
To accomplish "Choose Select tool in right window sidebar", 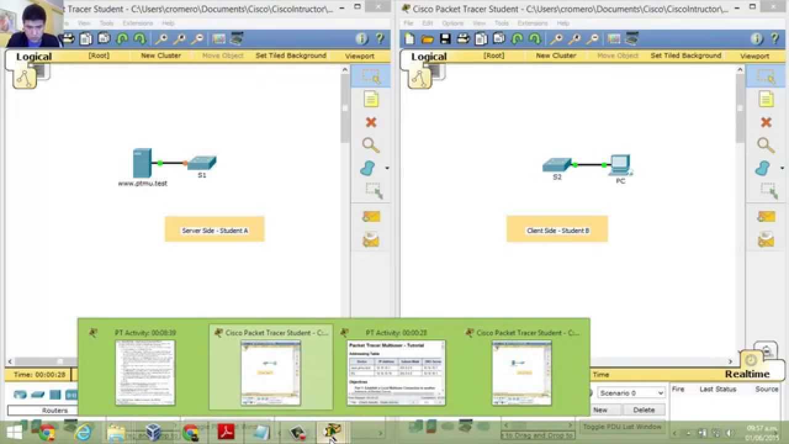I will (766, 76).
